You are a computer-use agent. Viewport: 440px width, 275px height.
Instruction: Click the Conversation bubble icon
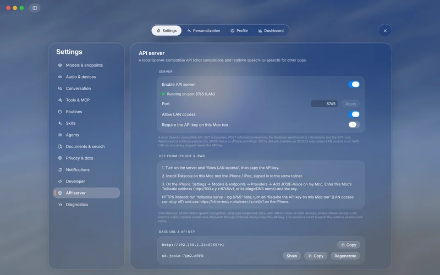tap(60, 89)
